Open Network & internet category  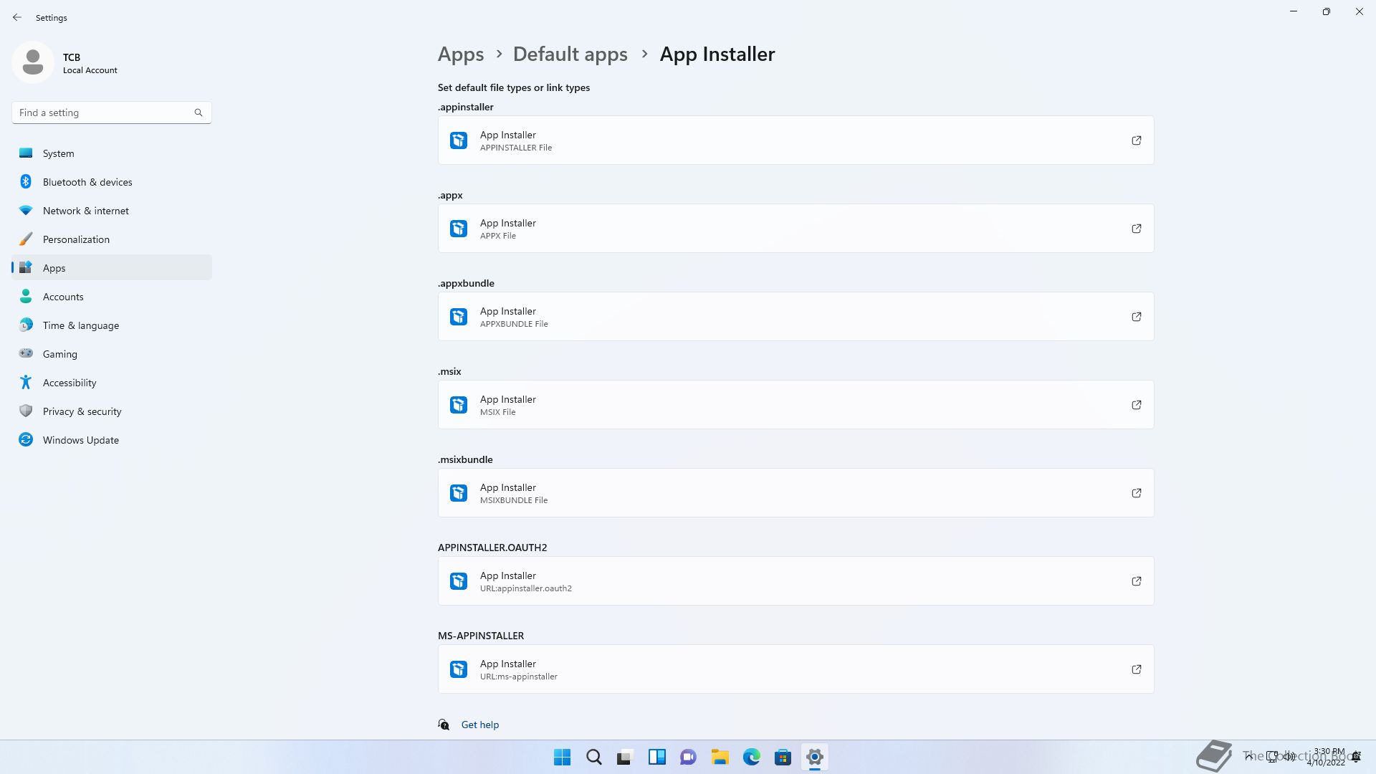coord(112,211)
